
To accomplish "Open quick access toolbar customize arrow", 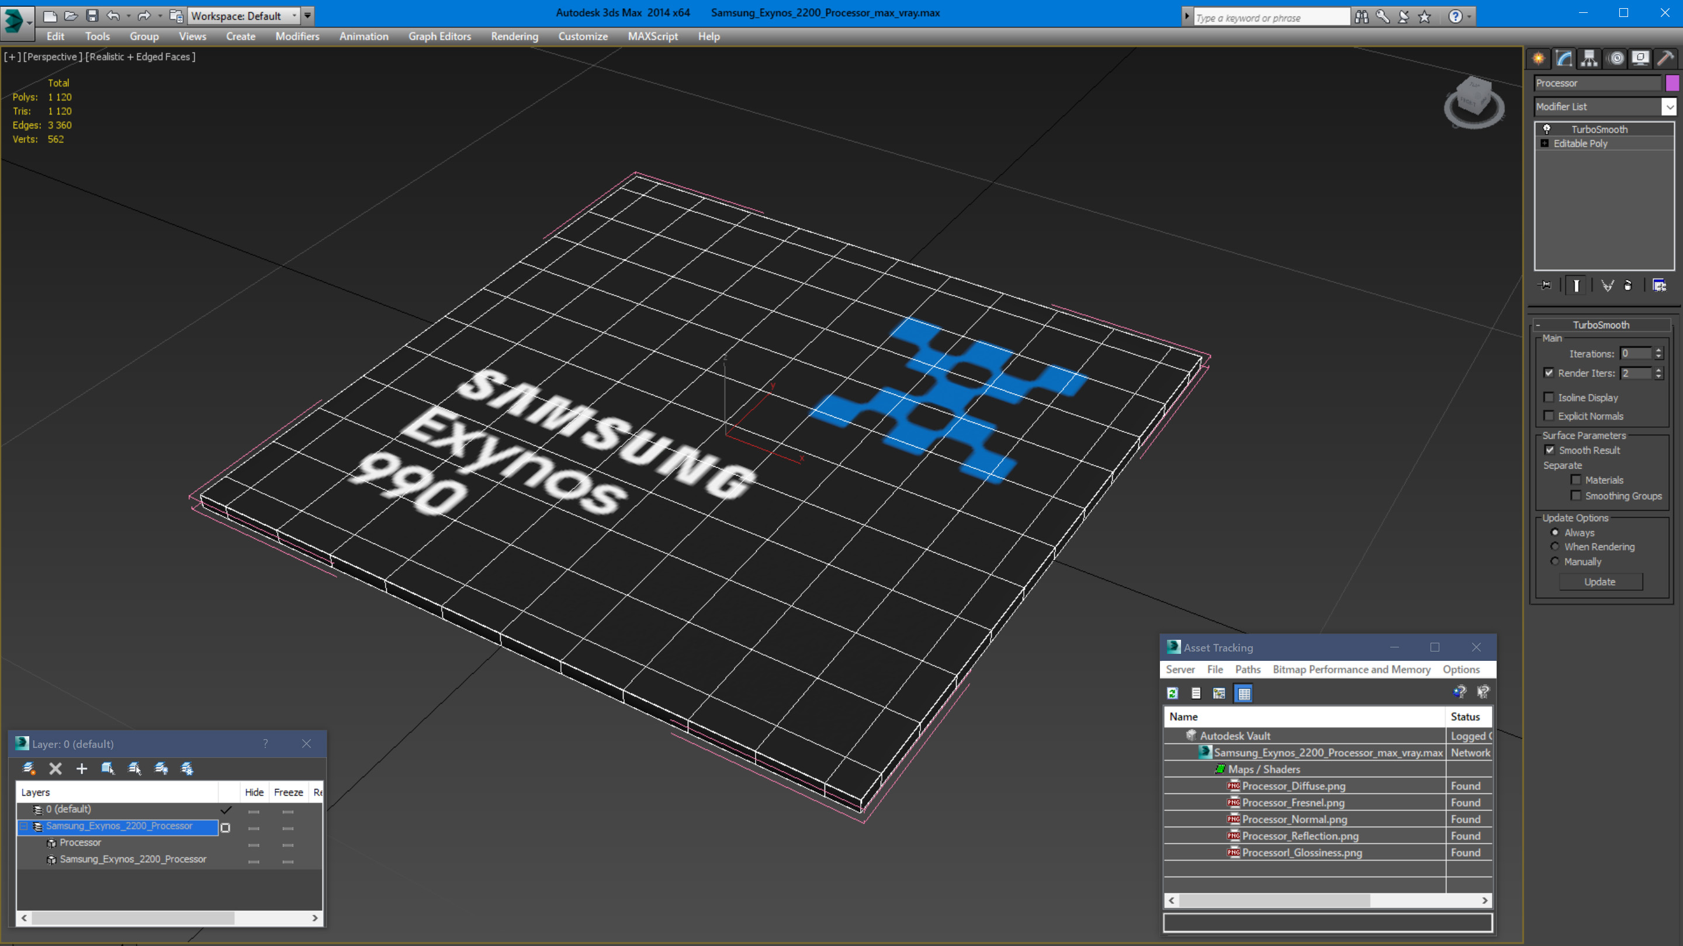I will coord(307,16).
